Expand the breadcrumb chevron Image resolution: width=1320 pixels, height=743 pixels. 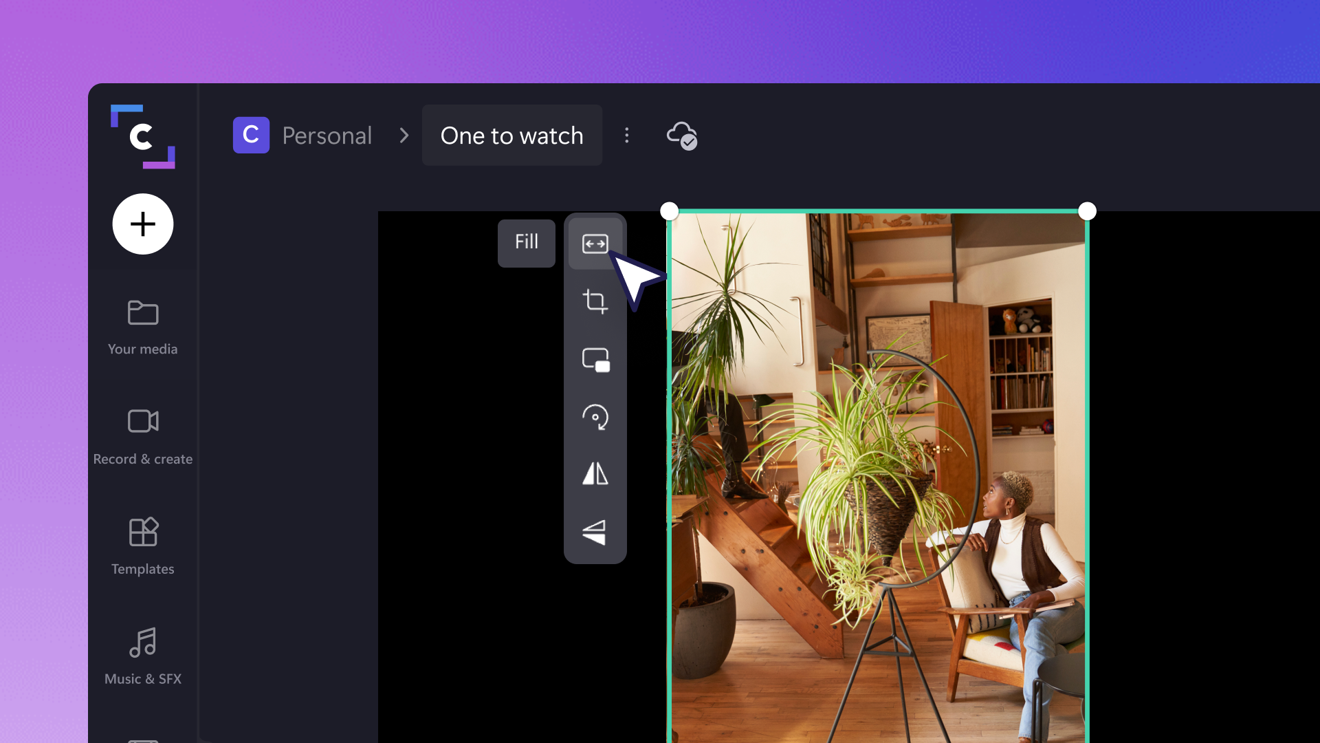tap(404, 136)
